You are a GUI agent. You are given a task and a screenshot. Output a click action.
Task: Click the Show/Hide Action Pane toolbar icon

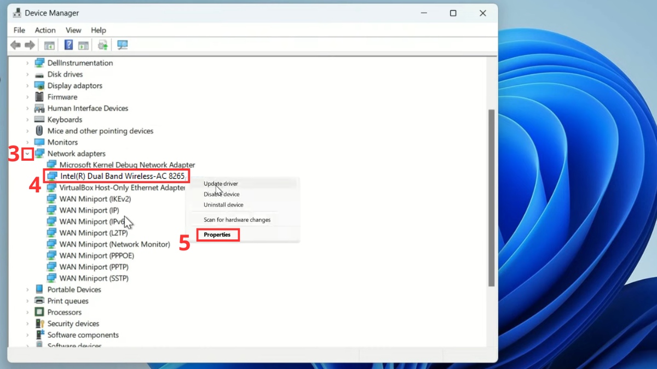pyautogui.click(x=83, y=45)
